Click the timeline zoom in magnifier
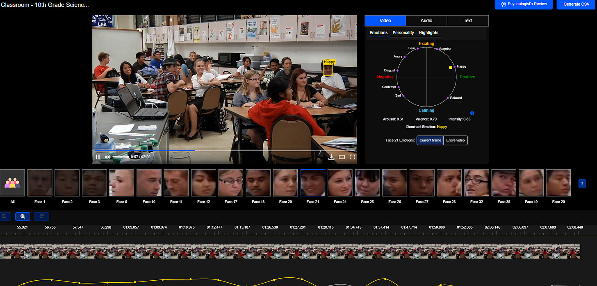 [23, 216]
